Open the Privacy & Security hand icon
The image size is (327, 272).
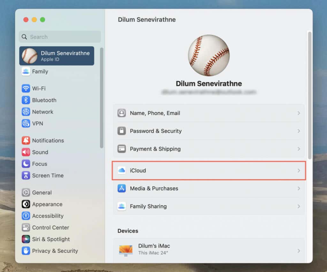pos(26,251)
